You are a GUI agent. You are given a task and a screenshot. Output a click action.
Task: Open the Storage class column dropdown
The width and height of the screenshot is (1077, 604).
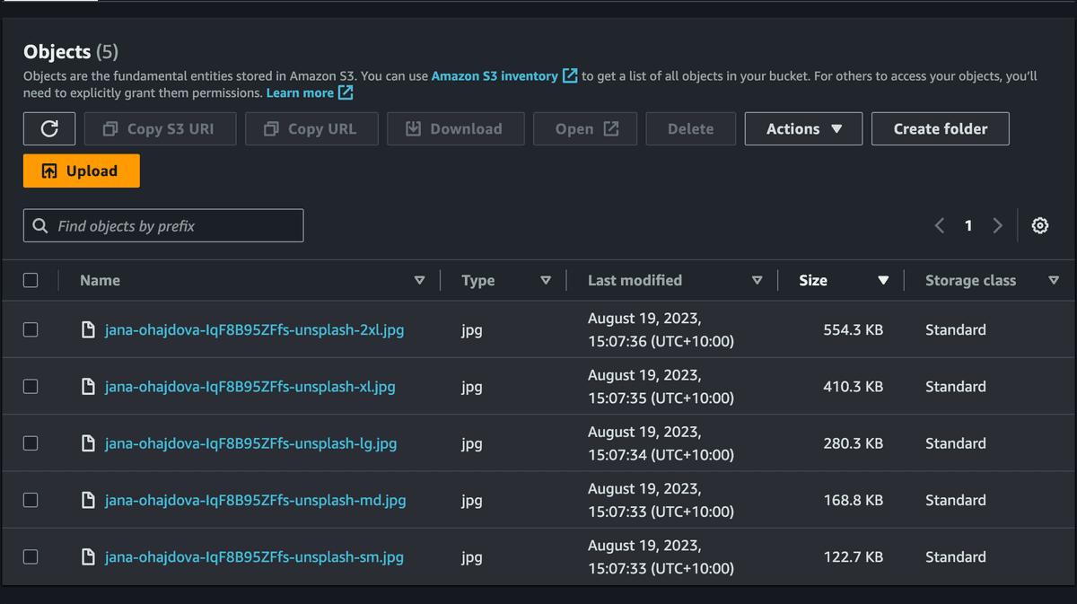pos(1054,280)
